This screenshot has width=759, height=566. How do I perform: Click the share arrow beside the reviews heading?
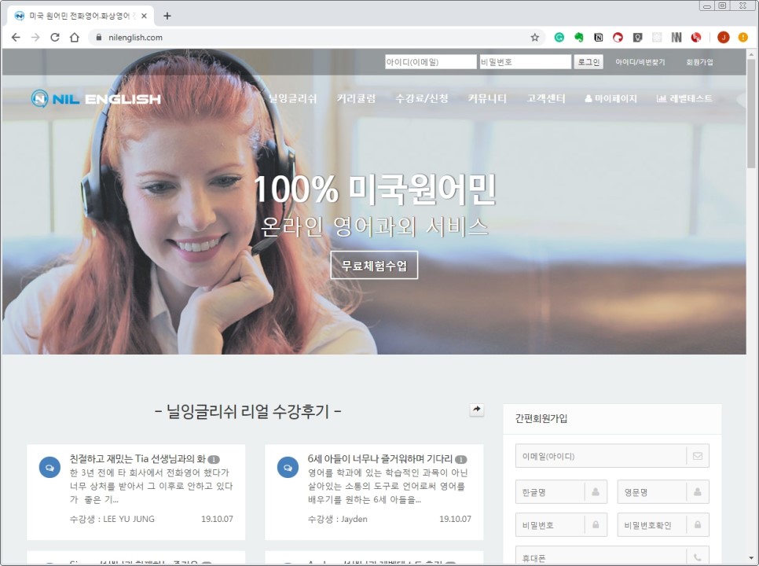[476, 410]
